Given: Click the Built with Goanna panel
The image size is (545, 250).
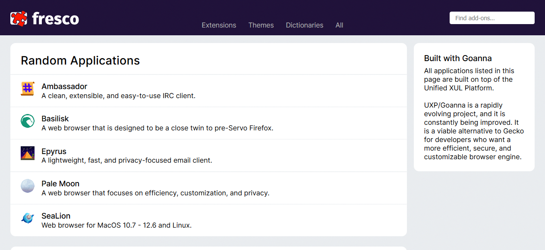Looking at the screenshot, I should [473, 107].
